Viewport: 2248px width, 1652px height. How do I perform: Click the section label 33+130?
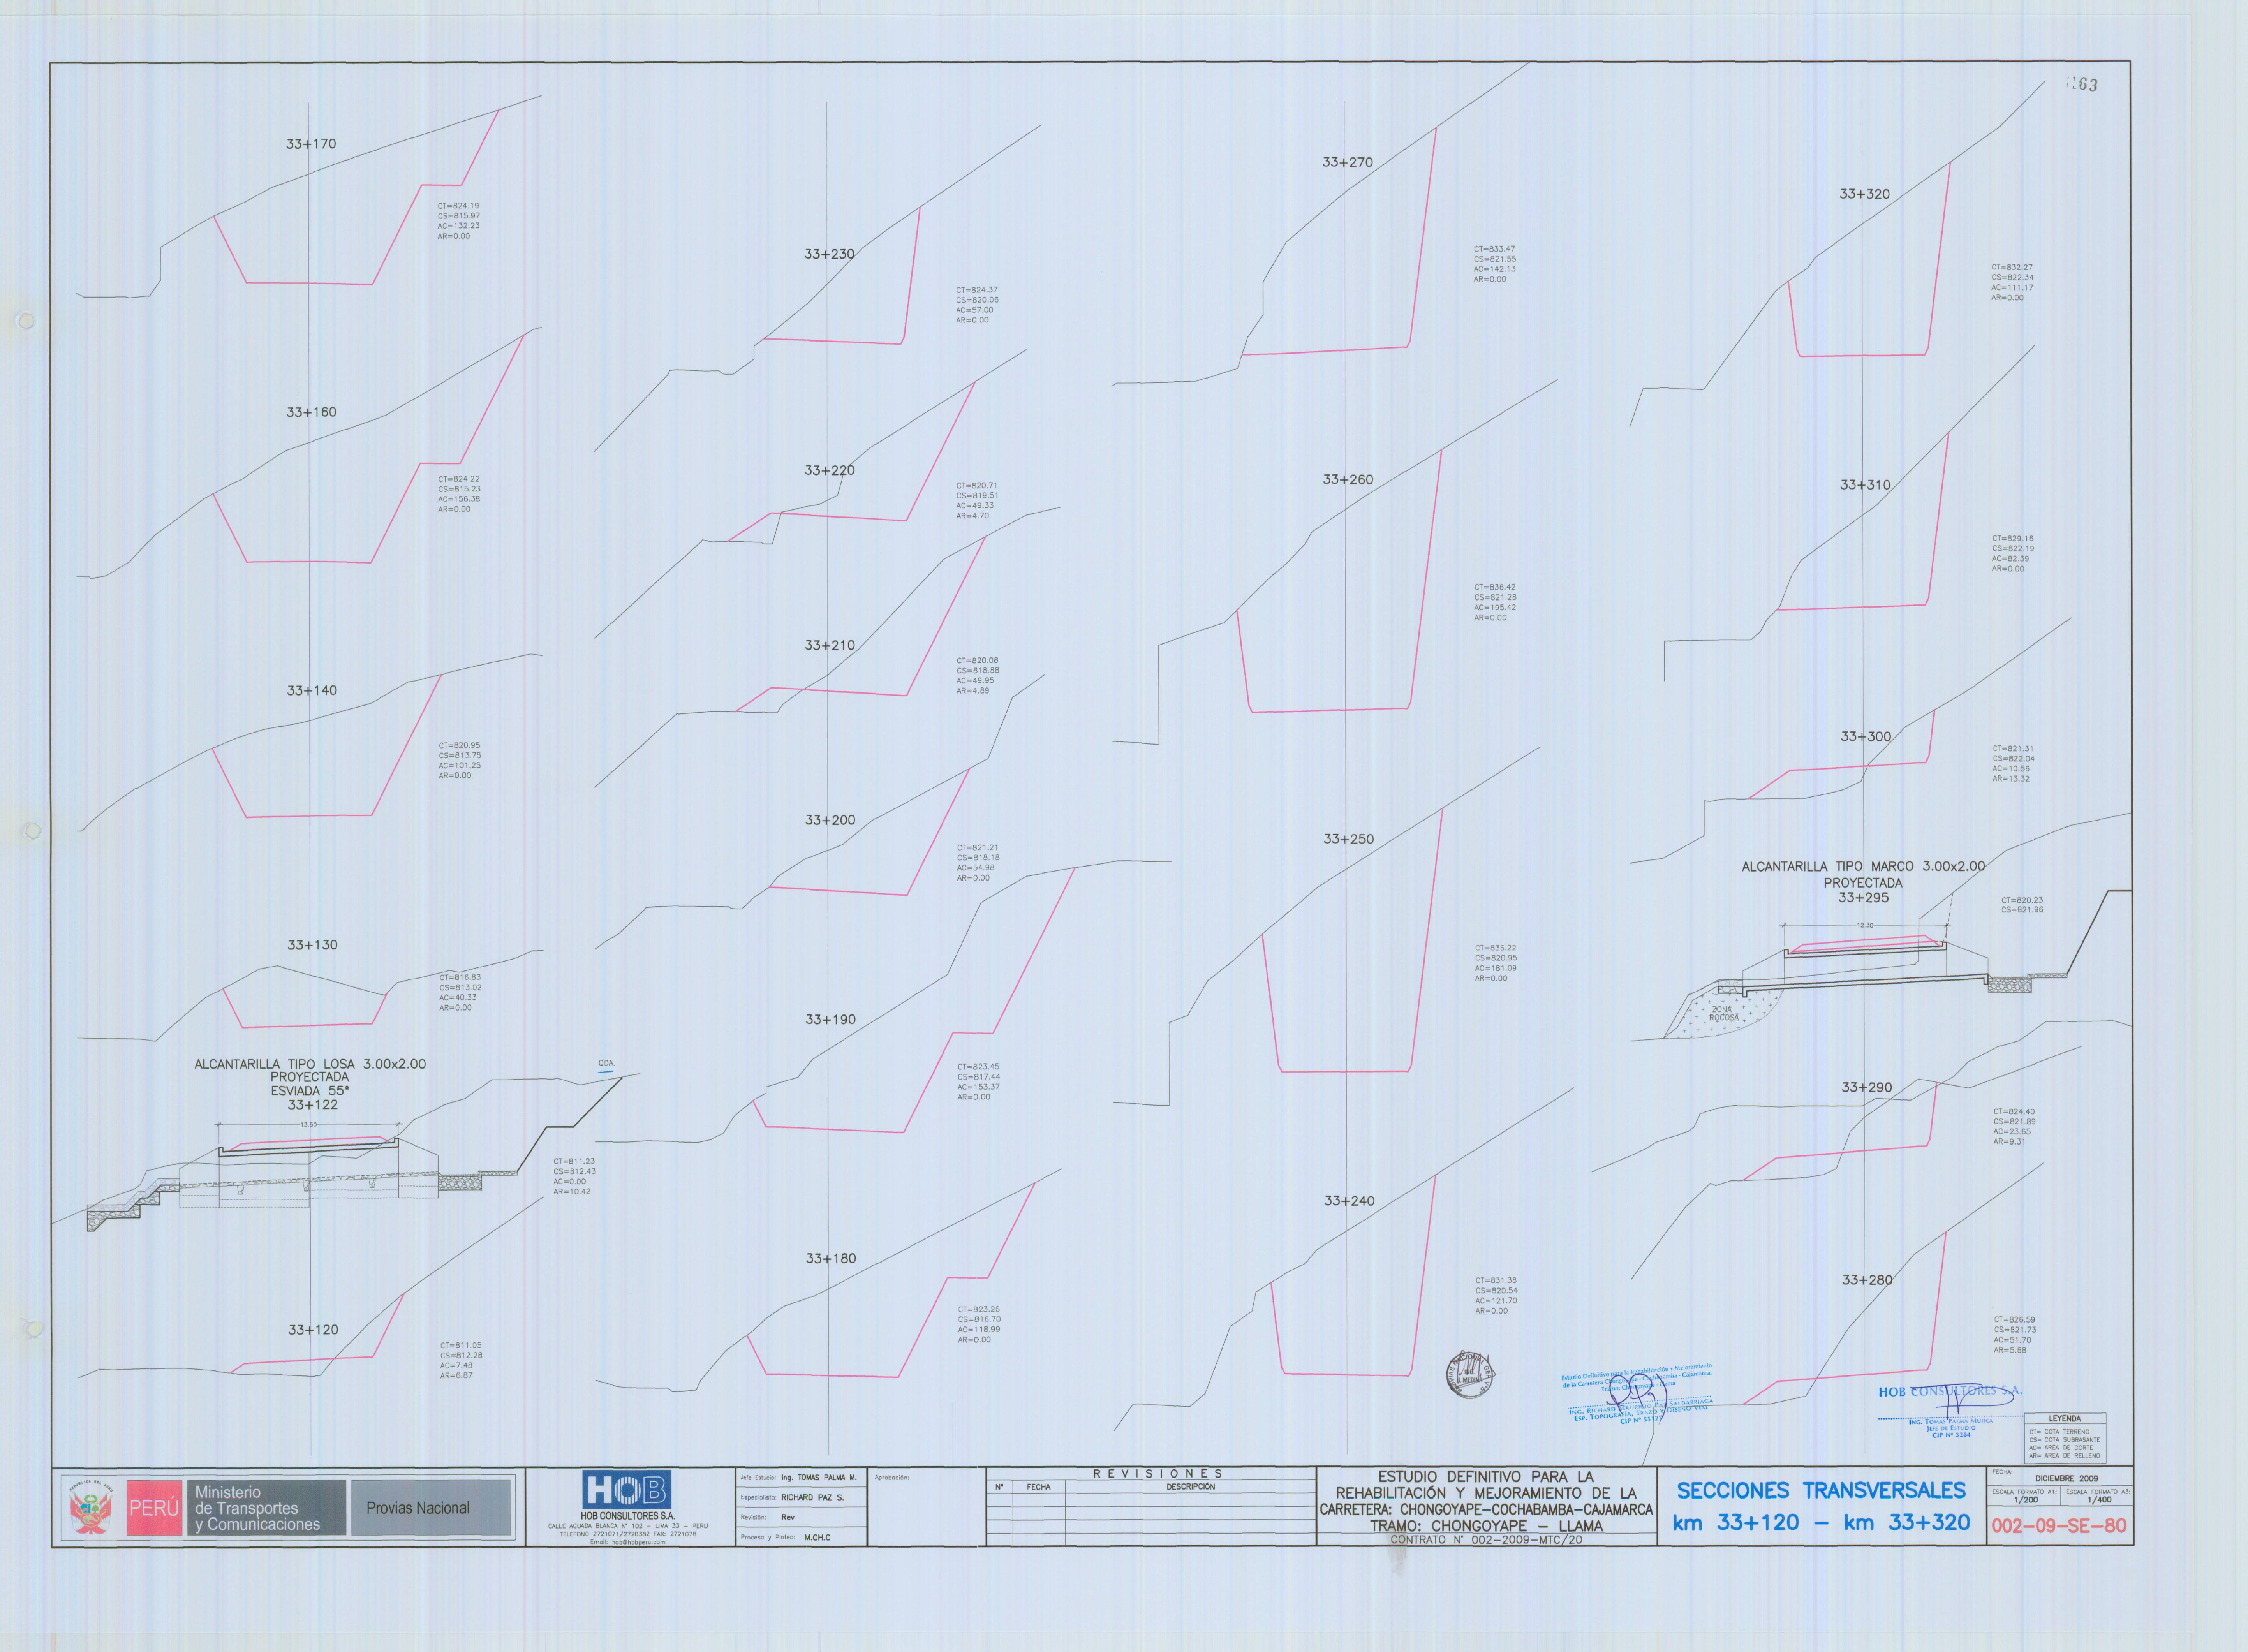click(x=312, y=945)
